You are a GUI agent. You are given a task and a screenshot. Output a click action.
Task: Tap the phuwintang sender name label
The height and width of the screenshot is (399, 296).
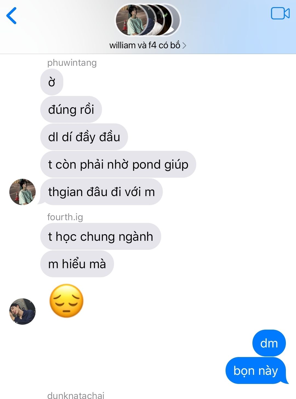72,63
